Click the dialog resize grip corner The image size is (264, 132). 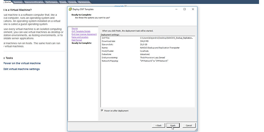click(x=196, y=130)
